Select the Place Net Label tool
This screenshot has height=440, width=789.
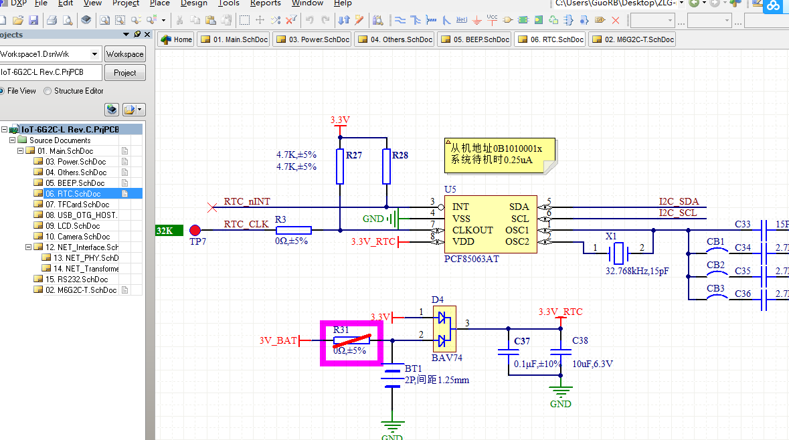(462, 20)
